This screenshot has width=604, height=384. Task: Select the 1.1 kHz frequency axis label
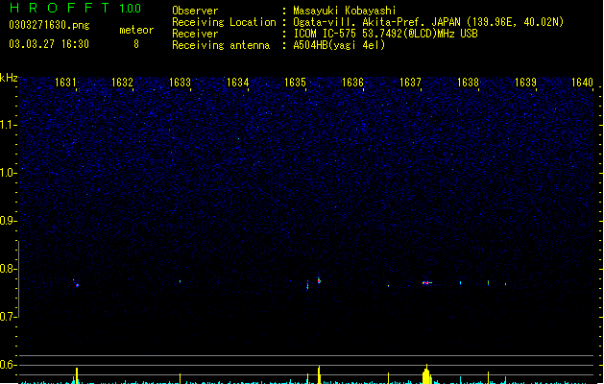click(x=9, y=125)
